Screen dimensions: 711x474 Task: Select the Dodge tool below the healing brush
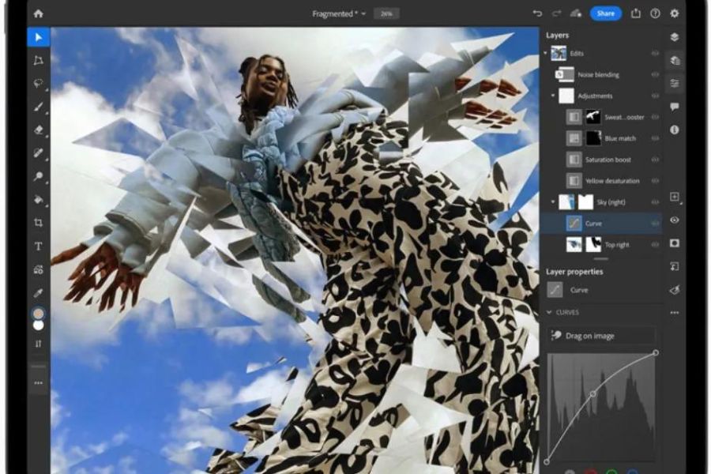[39, 176]
